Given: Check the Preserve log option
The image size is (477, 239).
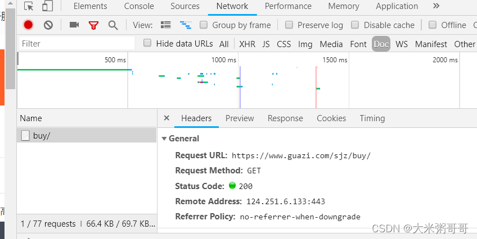Looking at the screenshot, I should (289, 25).
